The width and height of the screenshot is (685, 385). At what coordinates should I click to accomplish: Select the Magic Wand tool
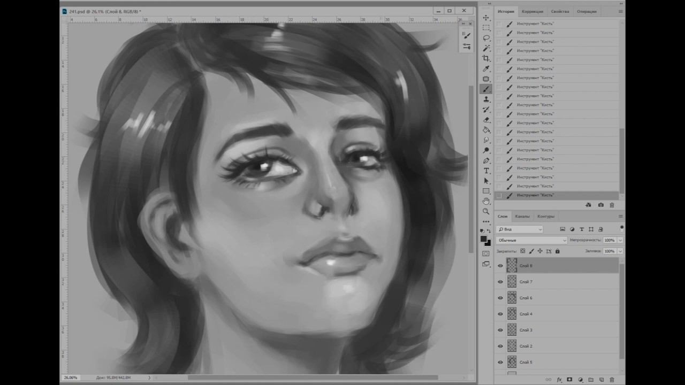[486, 48]
